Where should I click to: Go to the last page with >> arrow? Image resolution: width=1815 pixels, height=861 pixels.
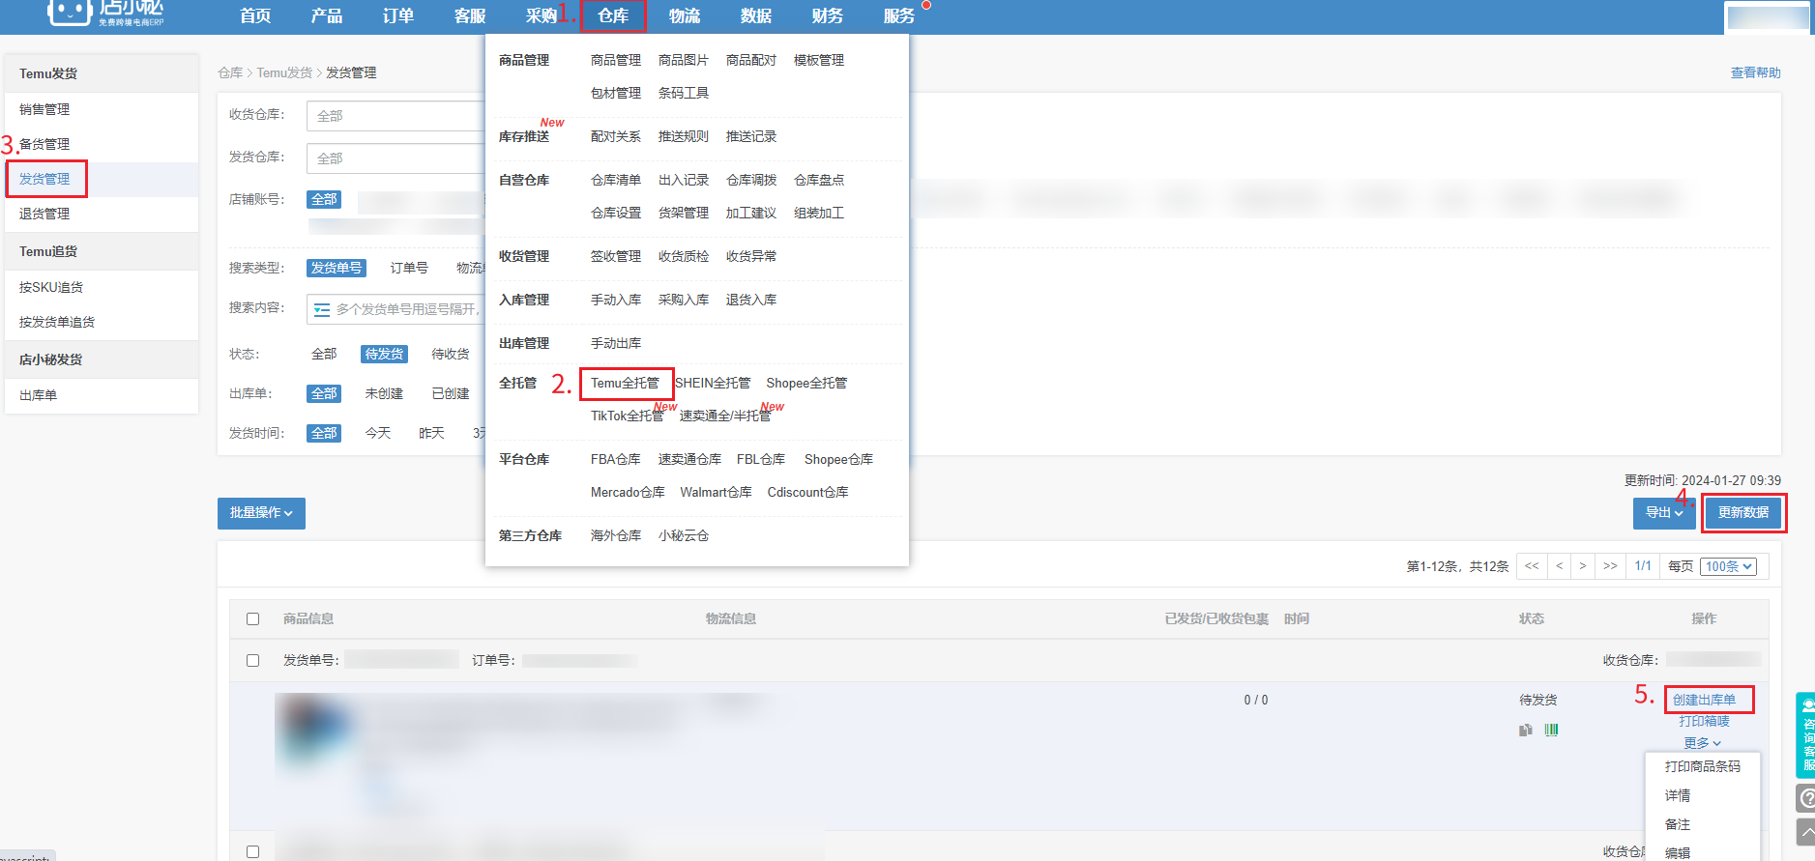tap(1609, 566)
